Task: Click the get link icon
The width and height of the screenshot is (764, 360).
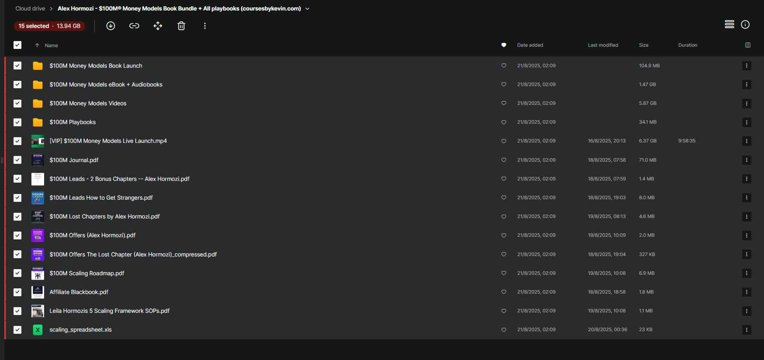Action: tap(134, 26)
